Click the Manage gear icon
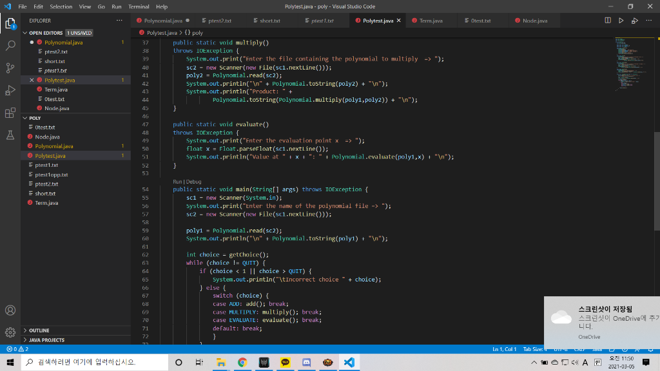 (x=10, y=332)
